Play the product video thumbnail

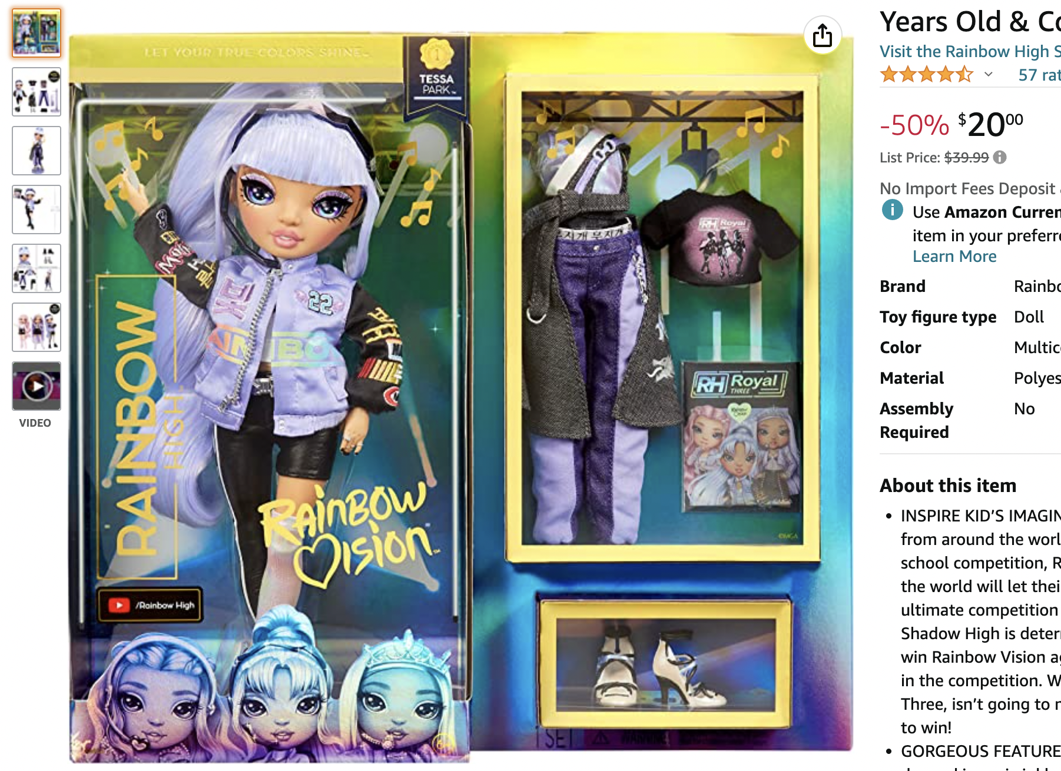[37, 386]
